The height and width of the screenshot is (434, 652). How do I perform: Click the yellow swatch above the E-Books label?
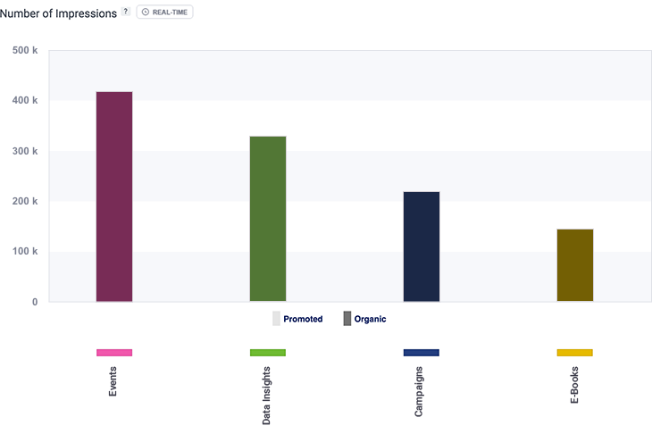[x=574, y=353]
